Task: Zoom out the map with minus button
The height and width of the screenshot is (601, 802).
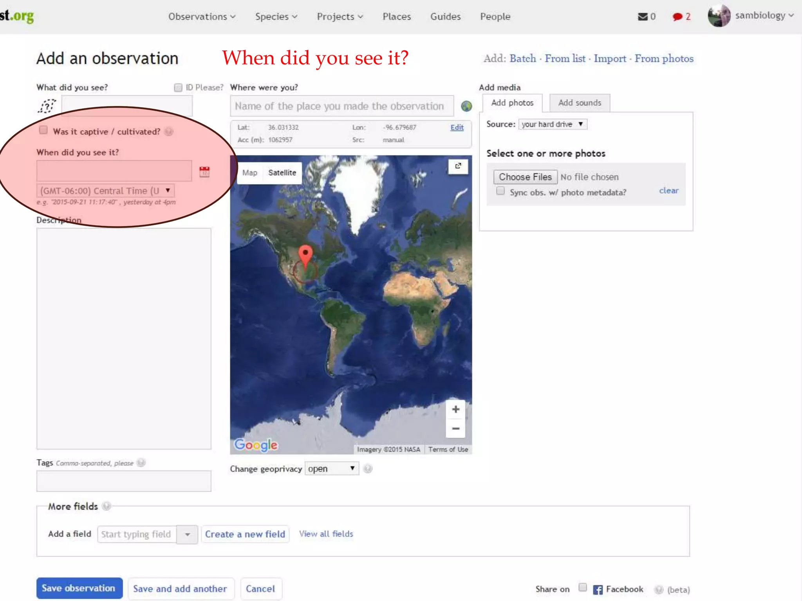Action: 455,428
